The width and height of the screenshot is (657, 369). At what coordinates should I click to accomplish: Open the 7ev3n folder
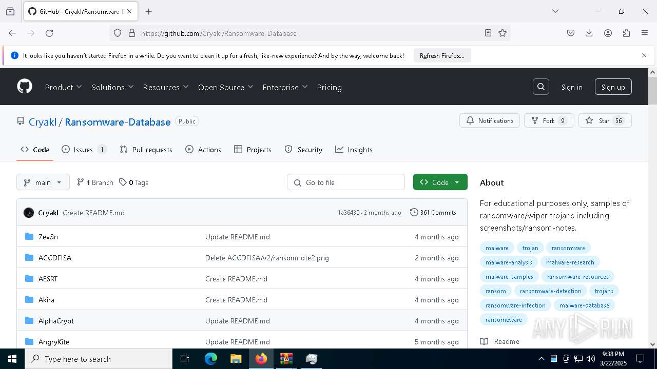[x=48, y=237]
